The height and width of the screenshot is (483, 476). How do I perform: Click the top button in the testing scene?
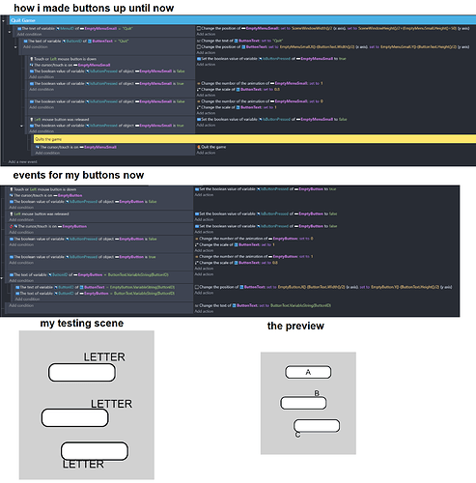click(x=82, y=373)
